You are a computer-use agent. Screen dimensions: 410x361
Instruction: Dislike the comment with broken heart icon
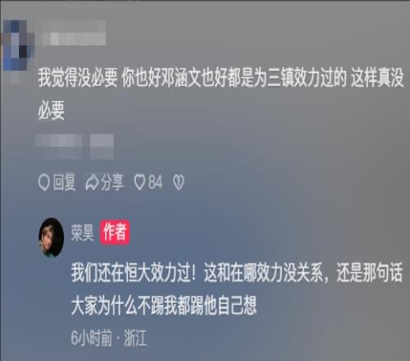179,182
